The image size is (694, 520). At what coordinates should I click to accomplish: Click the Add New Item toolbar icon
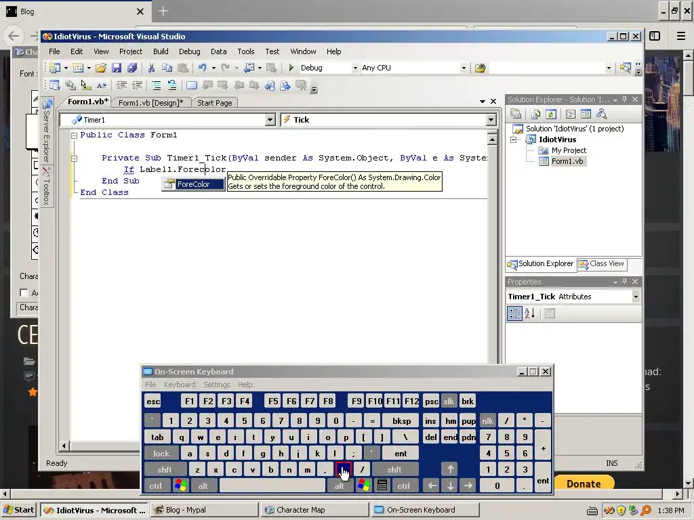coord(78,68)
